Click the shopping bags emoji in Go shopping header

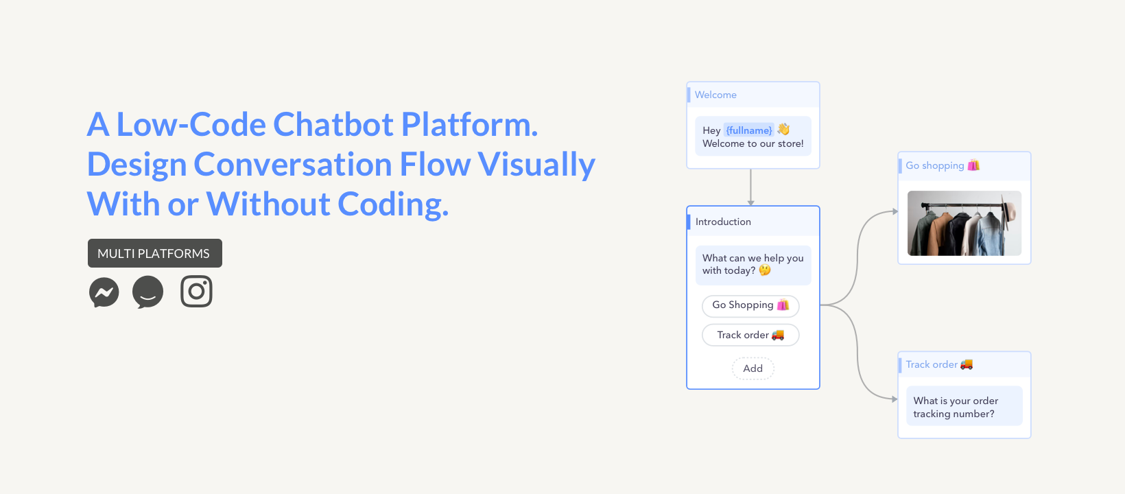pyautogui.click(x=973, y=165)
